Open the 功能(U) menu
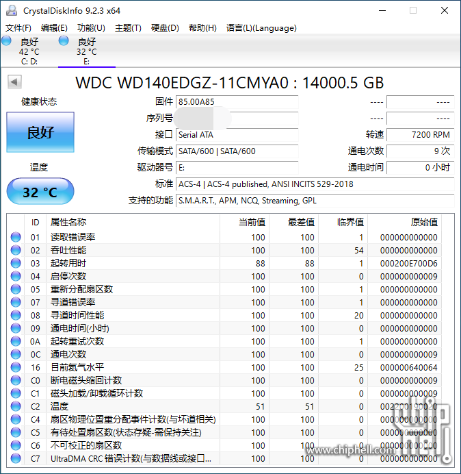Image resolution: width=461 pixels, height=474 pixels. click(91, 28)
